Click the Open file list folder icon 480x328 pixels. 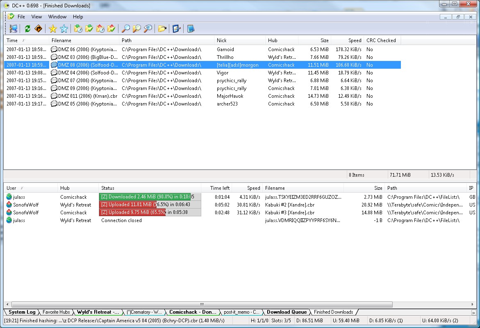[x=162, y=29]
